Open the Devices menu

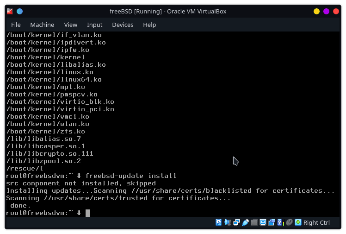tap(123, 25)
